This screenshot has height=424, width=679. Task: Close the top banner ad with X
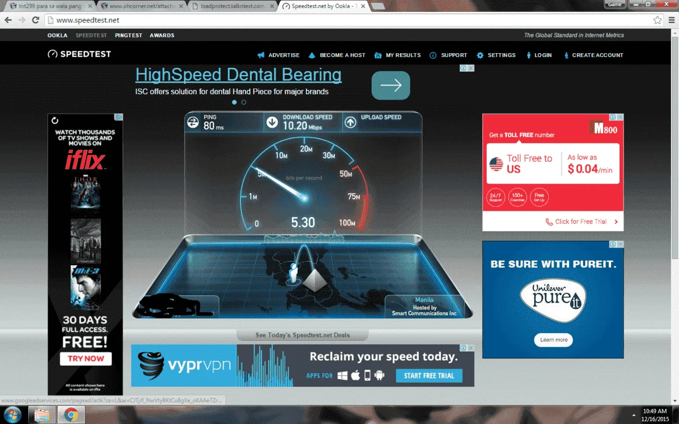(471, 68)
